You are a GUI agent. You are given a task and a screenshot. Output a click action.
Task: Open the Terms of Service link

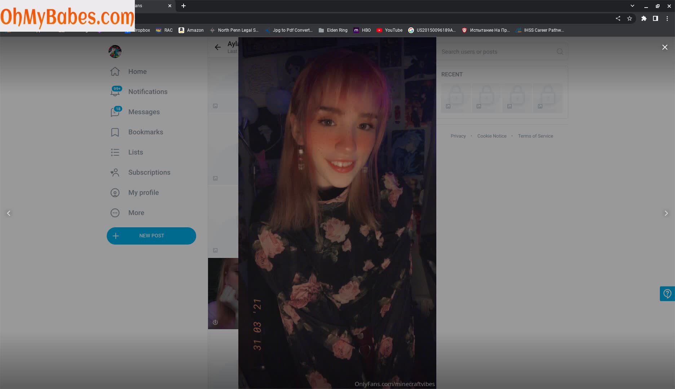coord(535,136)
